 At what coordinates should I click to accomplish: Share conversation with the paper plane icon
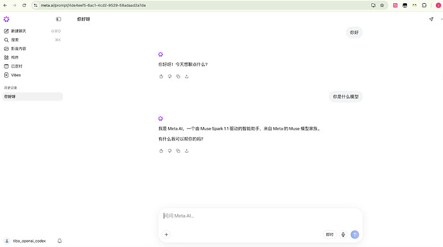[431, 19]
